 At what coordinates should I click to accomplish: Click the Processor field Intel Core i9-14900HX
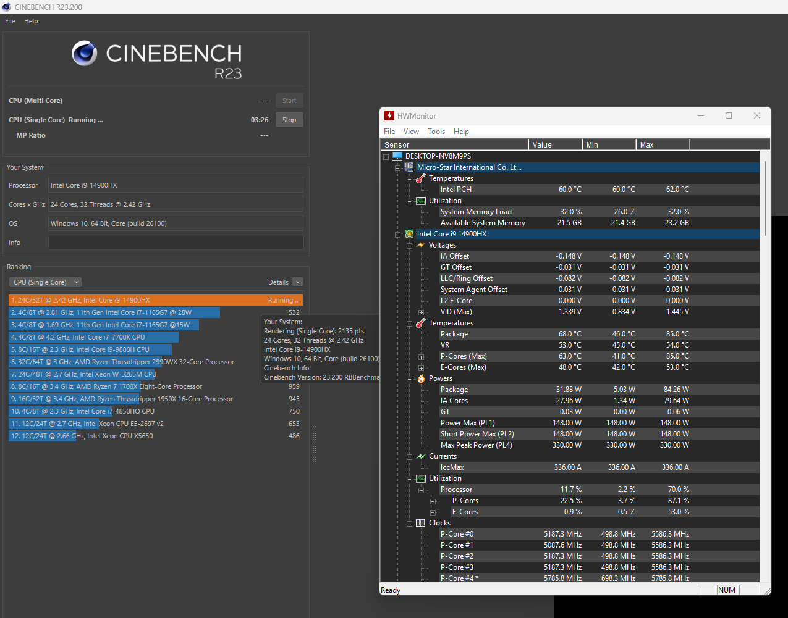(176, 185)
